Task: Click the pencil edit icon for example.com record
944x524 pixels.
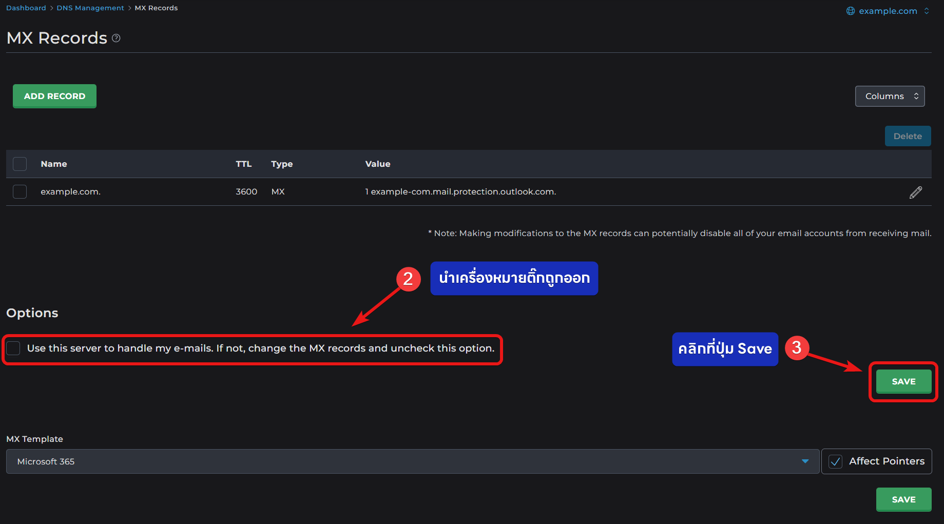Action: click(916, 192)
